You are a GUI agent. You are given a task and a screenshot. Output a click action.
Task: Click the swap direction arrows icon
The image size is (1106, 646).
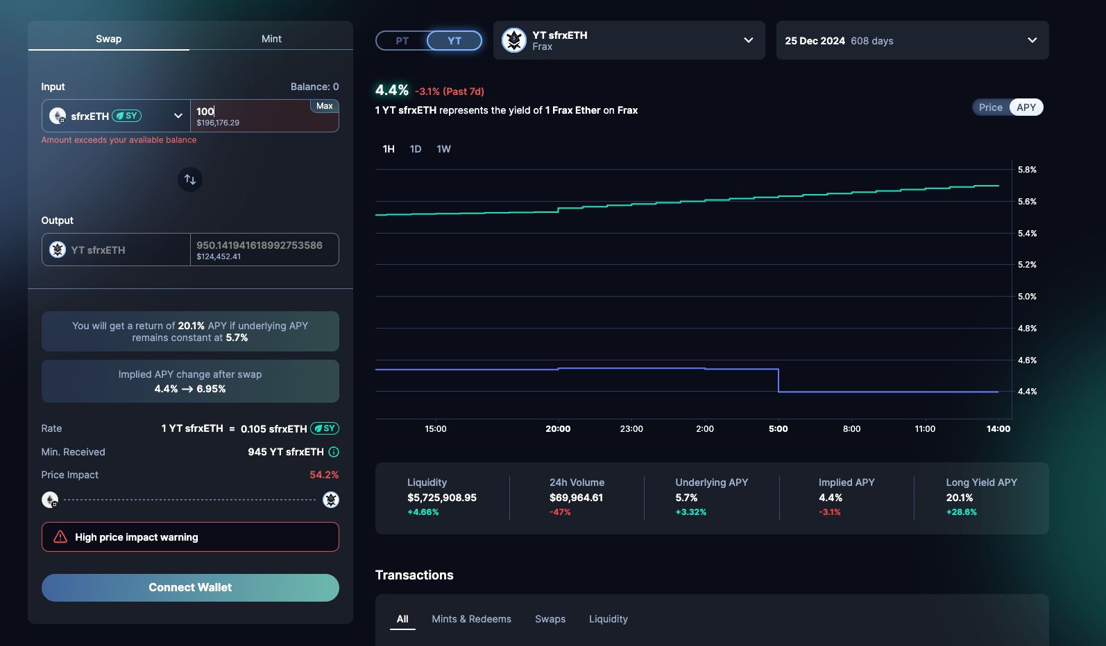(190, 180)
